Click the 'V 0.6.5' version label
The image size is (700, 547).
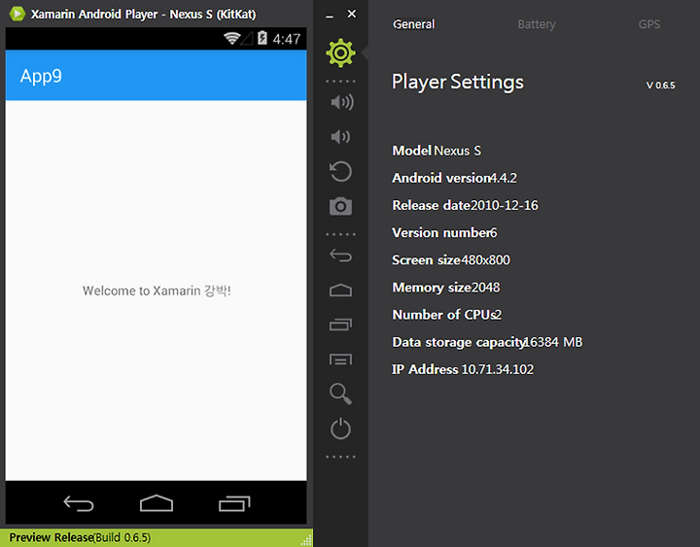[x=661, y=85]
